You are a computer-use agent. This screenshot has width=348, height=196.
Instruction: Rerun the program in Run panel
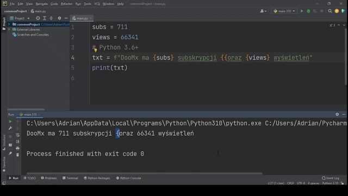click(10, 121)
